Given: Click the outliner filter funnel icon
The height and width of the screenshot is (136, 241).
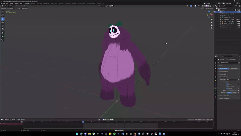Looking at the screenshot, I should (236, 6).
